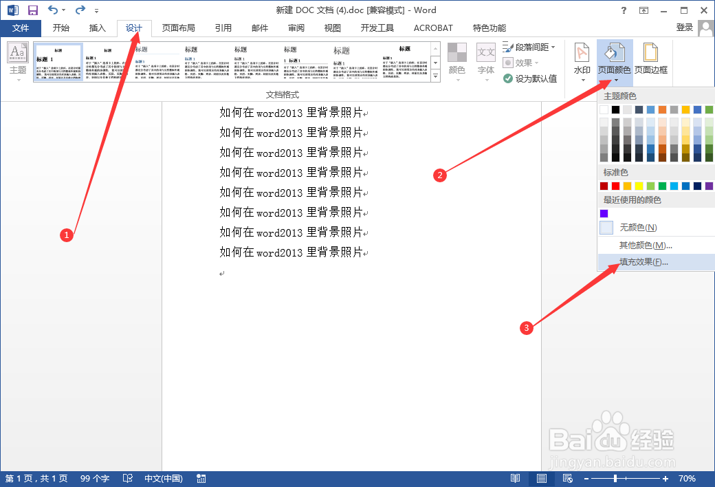Enable Print Layout view in status bar

[541, 478]
